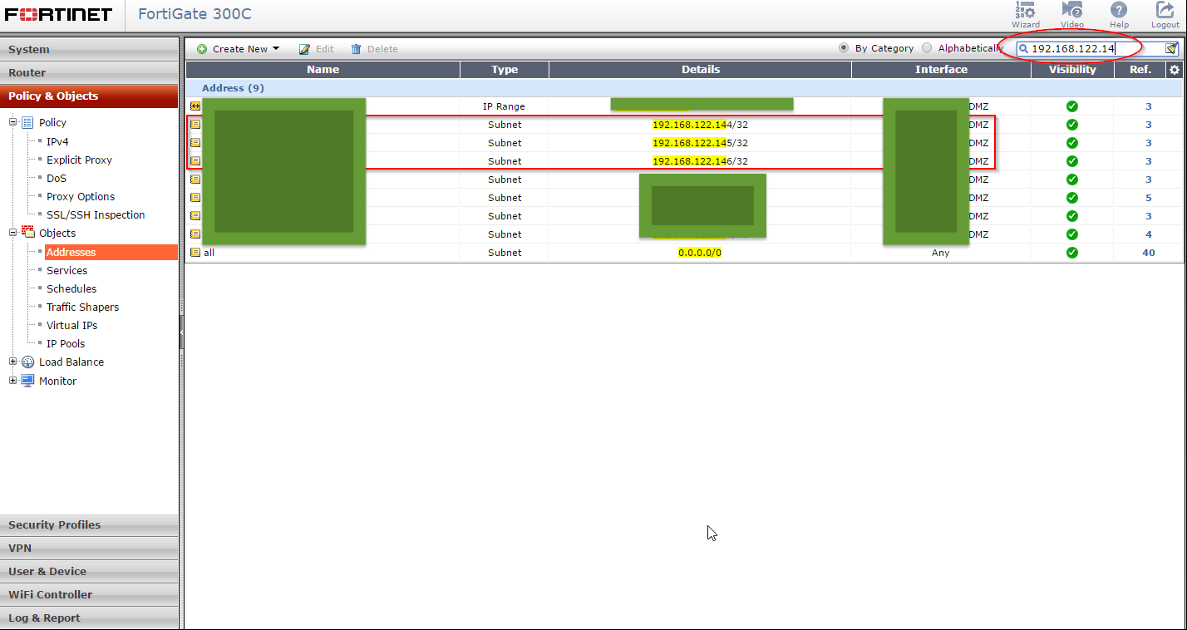This screenshot has width=1187, height=630.
Task: Click the Fortinet logo
Action: [x=58, y=14]
